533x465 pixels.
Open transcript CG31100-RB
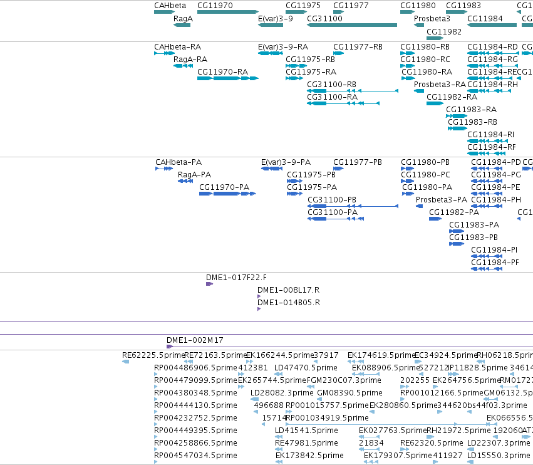(331, 85)
